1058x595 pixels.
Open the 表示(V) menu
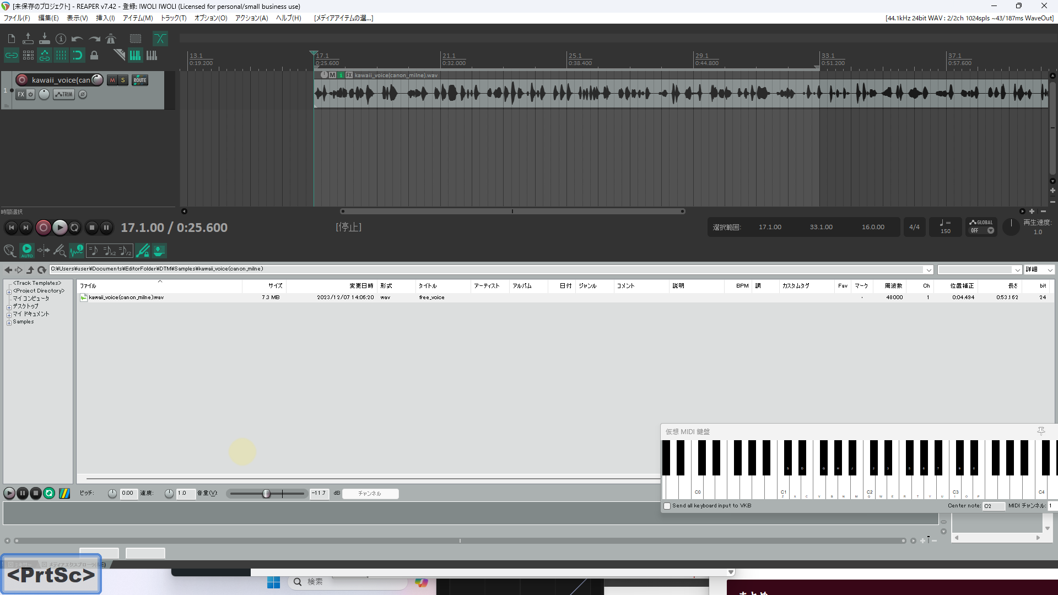77,18
